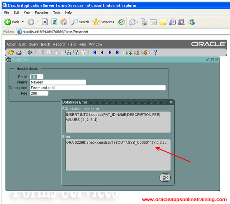Screen dimensions: 230x204
Task: Open browser Search panel
Action: click(80, 22)
